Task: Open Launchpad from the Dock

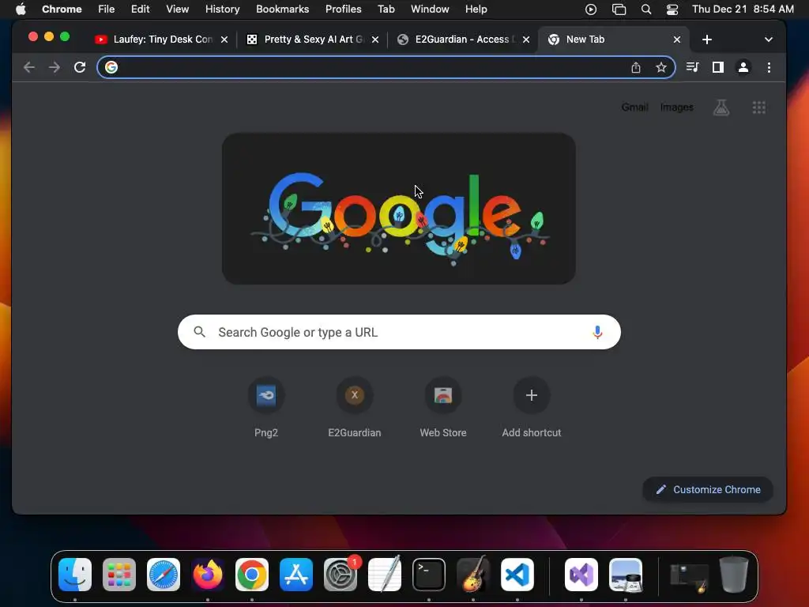Action: (119, 575)
